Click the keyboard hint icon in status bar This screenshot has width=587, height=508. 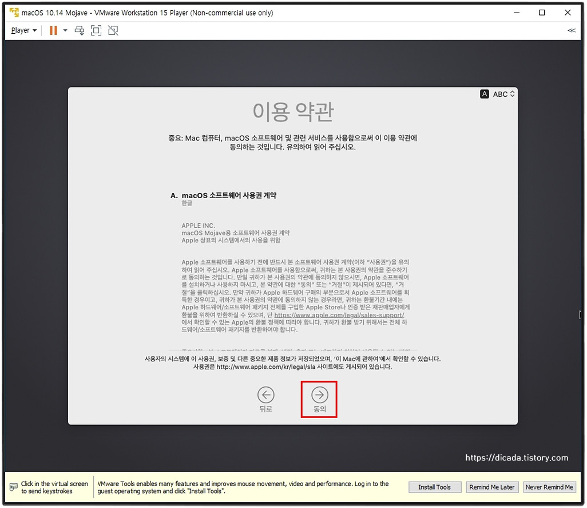click(14, 487)
